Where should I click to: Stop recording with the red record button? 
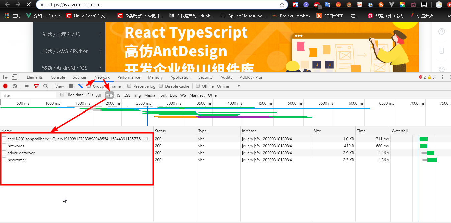click(x=4, y=86)
